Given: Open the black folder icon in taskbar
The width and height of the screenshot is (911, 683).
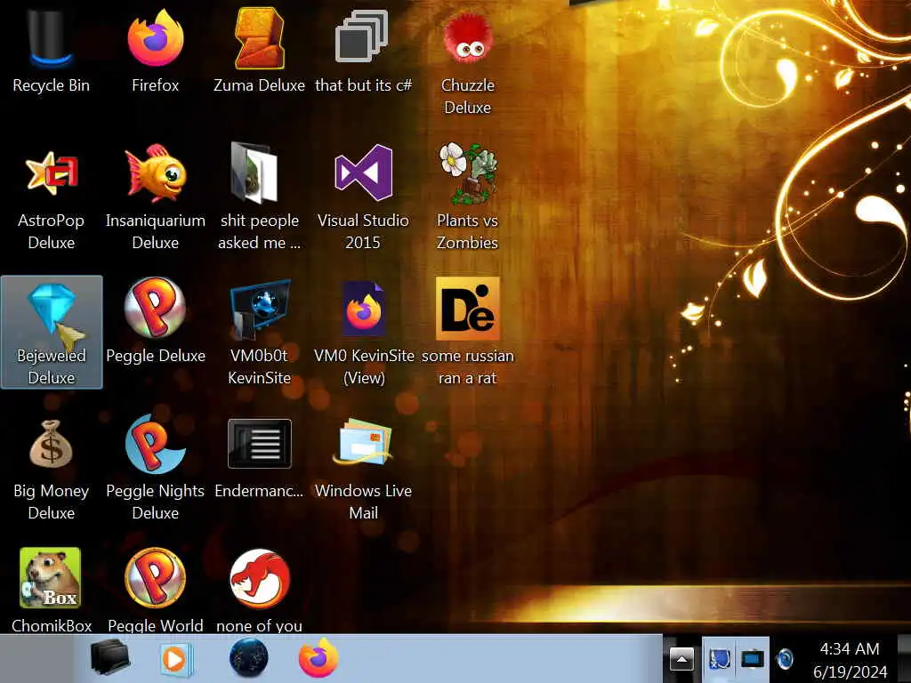Looking at the screenshot, I should [x=110, y=658].
